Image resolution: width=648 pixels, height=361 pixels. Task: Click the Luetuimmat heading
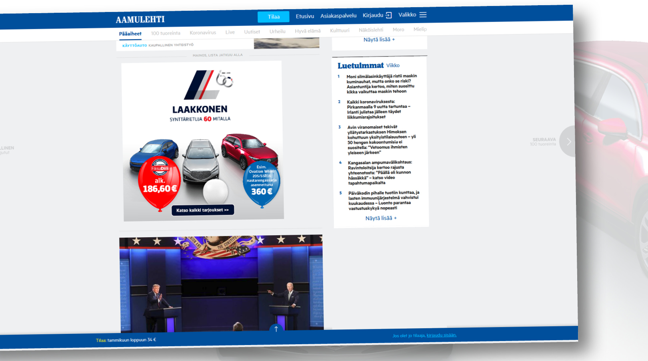pos(360,65)
